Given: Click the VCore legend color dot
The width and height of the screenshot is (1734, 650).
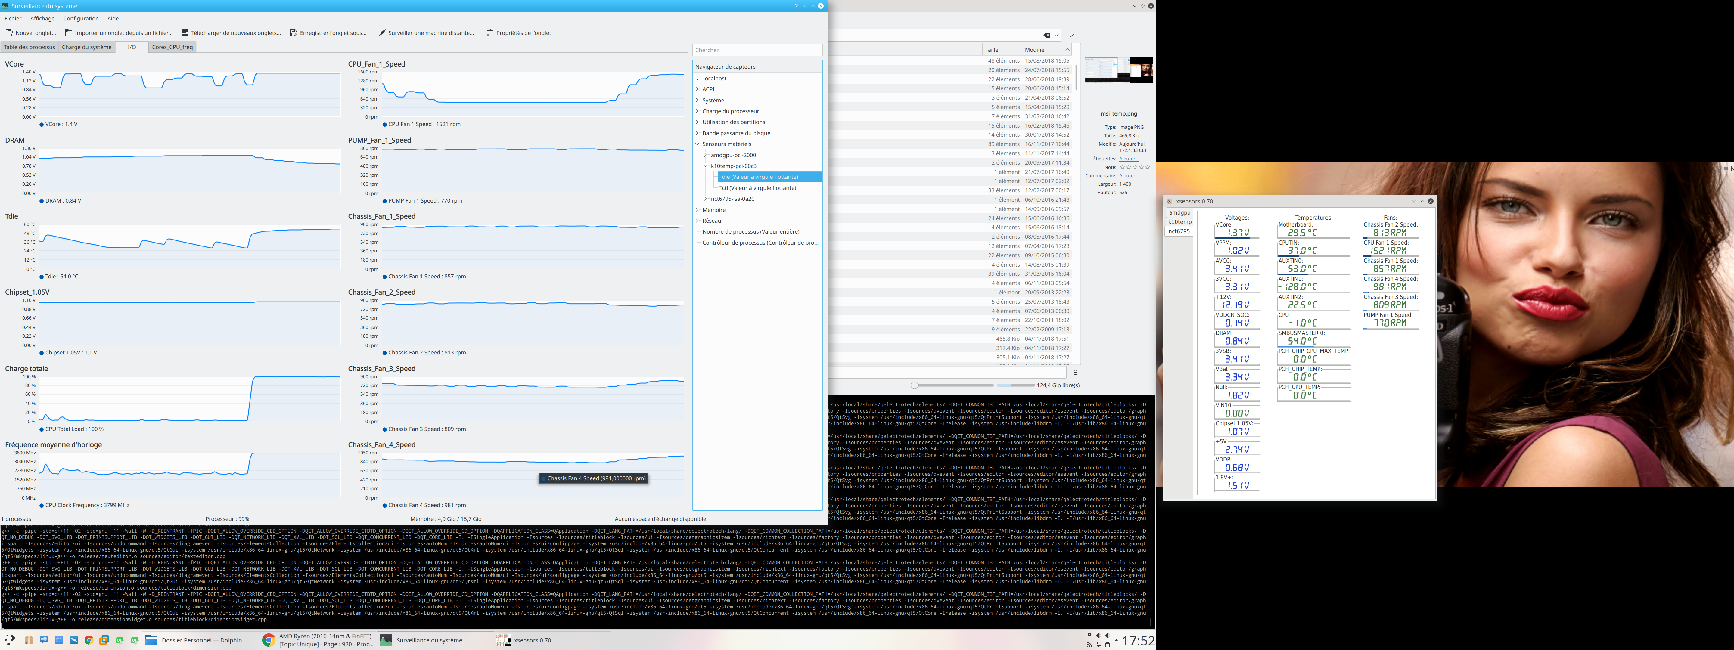Looking at the screenshot, I should pyautogui.click(x=42, y=125).
